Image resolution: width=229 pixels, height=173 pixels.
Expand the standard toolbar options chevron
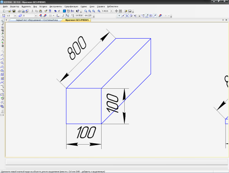click(81, 12)
